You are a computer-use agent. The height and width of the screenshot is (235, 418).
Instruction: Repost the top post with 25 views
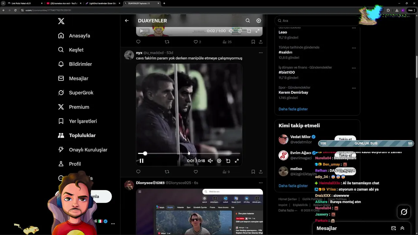(x=167, y=42)
